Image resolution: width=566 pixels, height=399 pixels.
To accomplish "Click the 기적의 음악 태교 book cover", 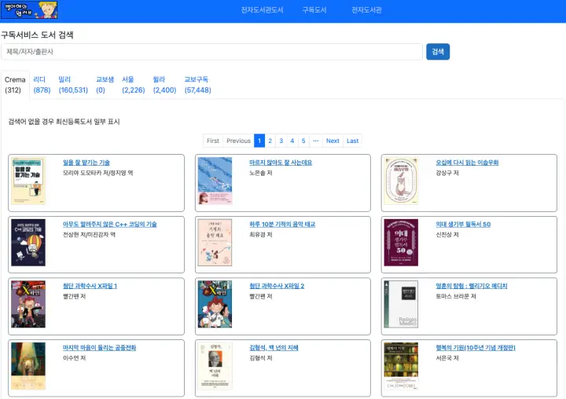I will click(215, 243).
